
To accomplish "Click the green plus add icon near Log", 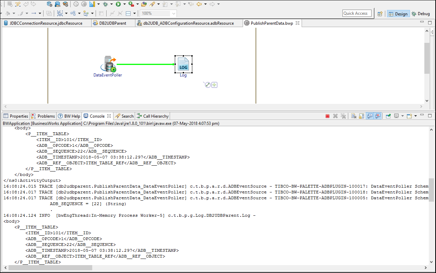I will 215,85.
